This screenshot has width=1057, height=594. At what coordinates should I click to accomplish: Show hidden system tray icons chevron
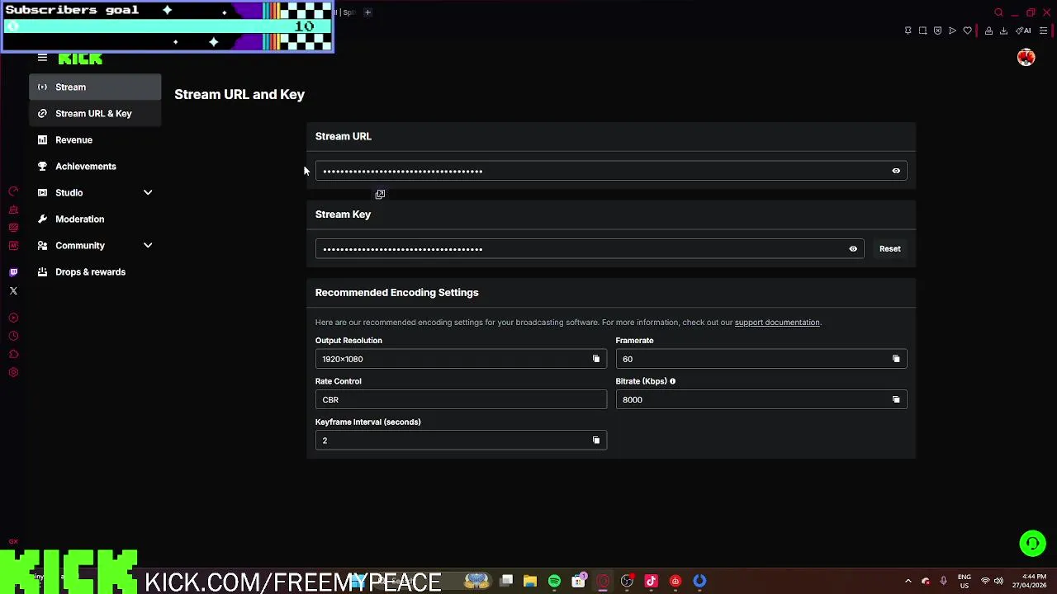(908, 581)
